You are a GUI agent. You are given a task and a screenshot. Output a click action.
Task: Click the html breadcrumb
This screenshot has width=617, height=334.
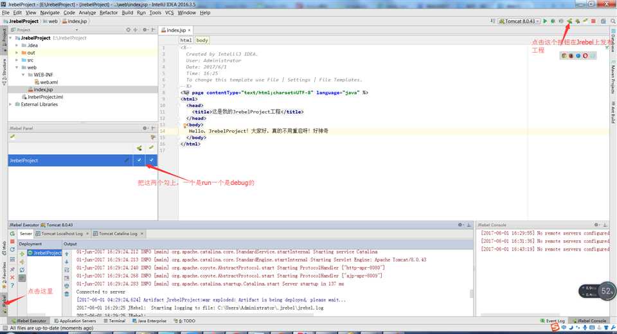(x=186, y=40)
